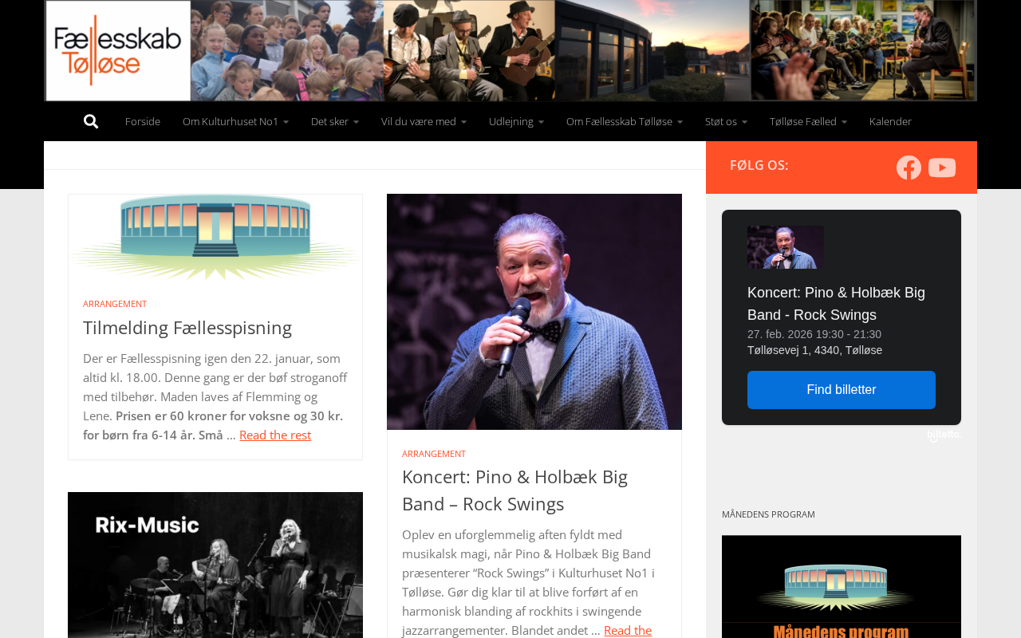The image size is (1021, 638).
Task: Click the billetto logo under widget
Action: click(x=944, y=435)
